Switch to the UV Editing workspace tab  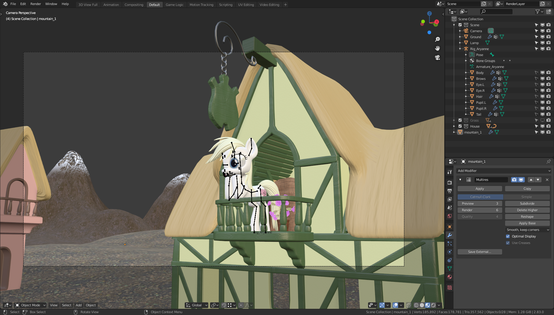246,5
